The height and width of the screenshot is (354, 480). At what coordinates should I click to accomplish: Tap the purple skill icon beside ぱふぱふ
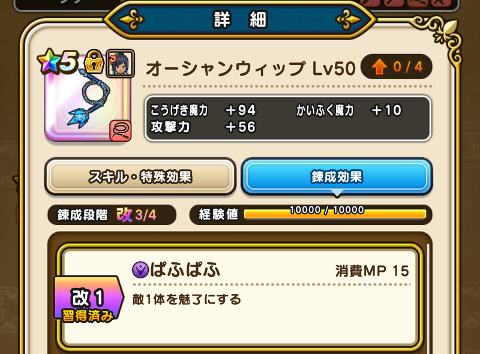[140, 270]
